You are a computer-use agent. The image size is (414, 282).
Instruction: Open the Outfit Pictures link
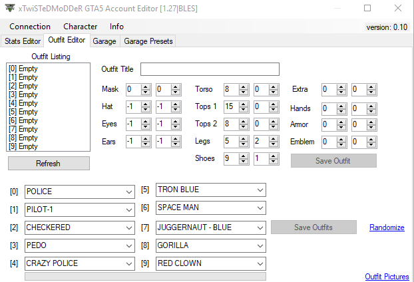(x=387, y=277)
